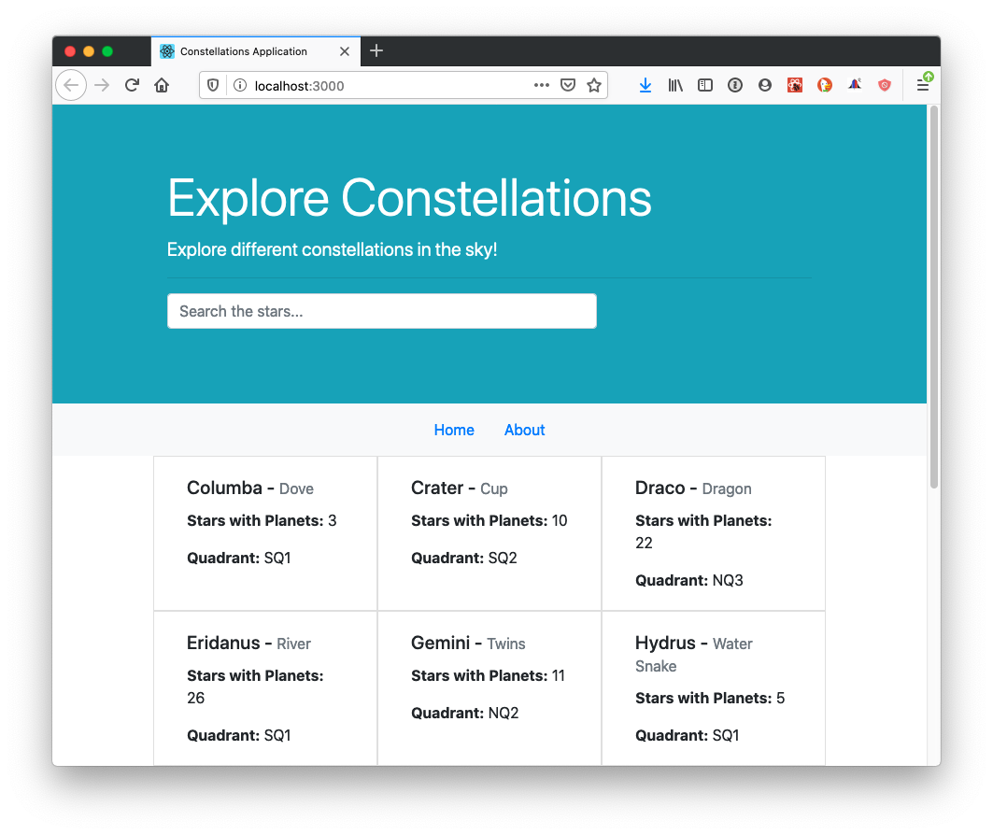Select the Hydrus - Water Snake title
The width and height of the screenshot is (993, 835).
[x=693, y=654]
